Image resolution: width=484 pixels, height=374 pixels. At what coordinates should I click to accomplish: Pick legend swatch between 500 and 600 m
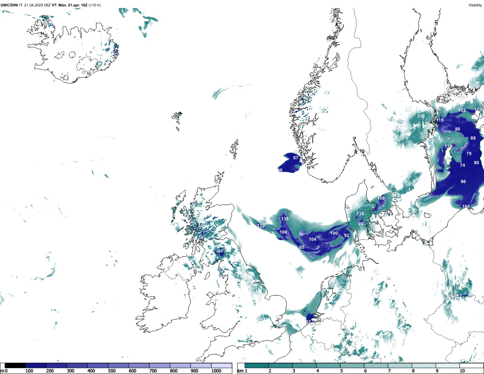(118, 365)
